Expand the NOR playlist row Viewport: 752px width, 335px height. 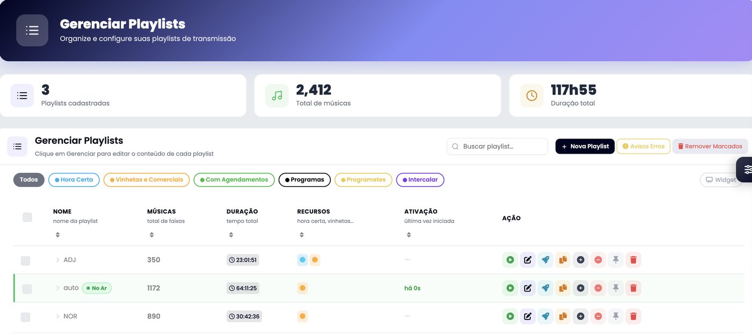[57, 316]
